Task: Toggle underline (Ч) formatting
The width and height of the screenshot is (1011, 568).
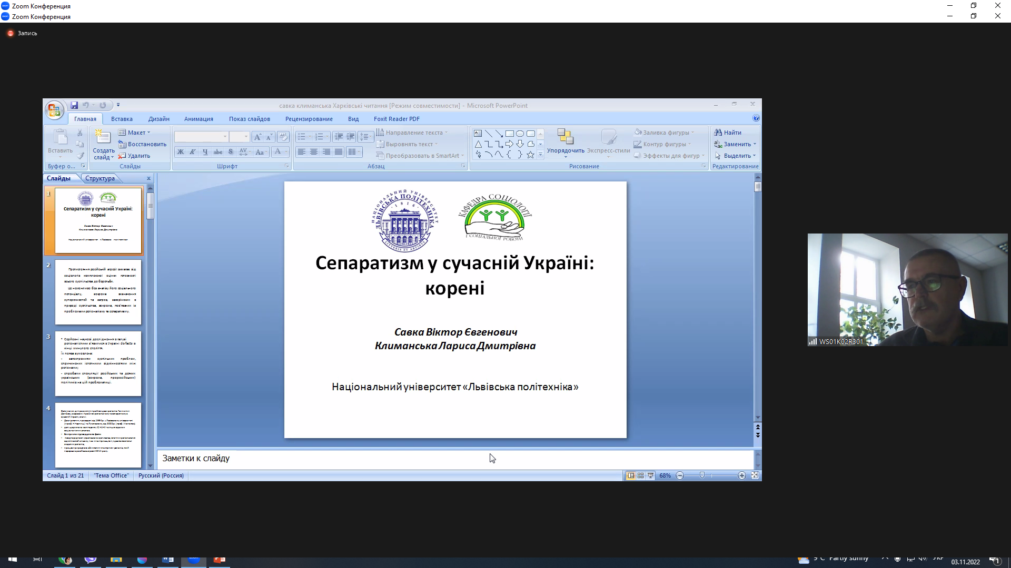Action: (205, 152)
